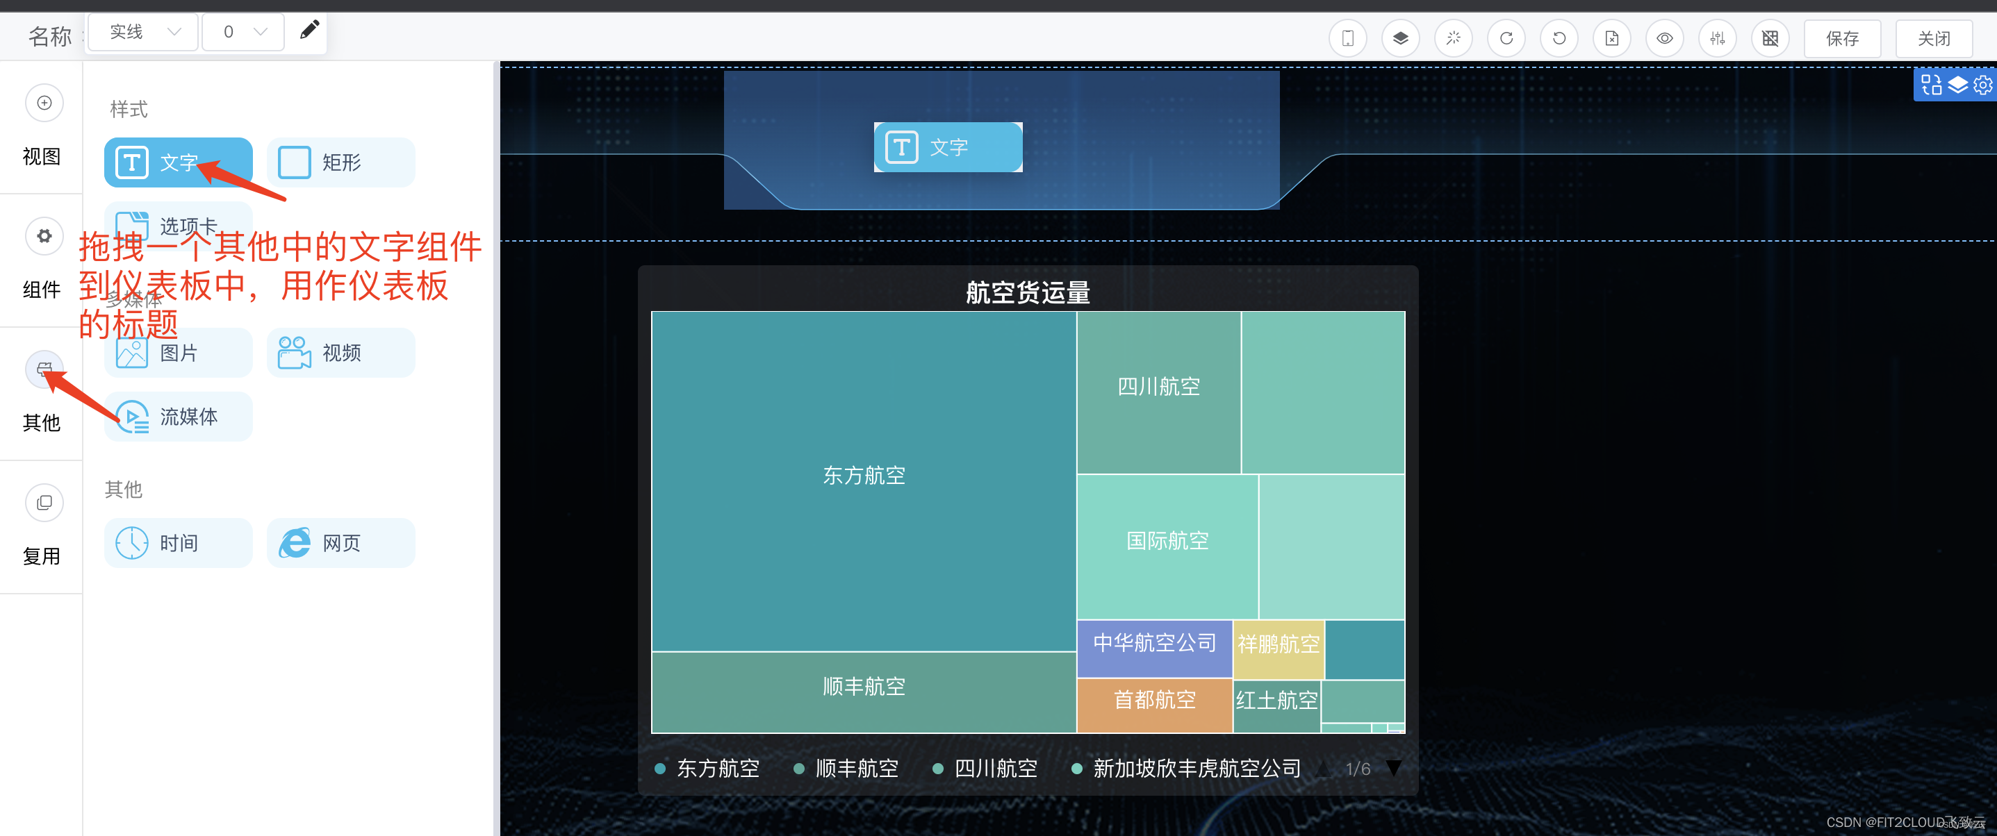Switch to the 视图 sidebar panel
Screen dimensions: 1997x836
43,128
